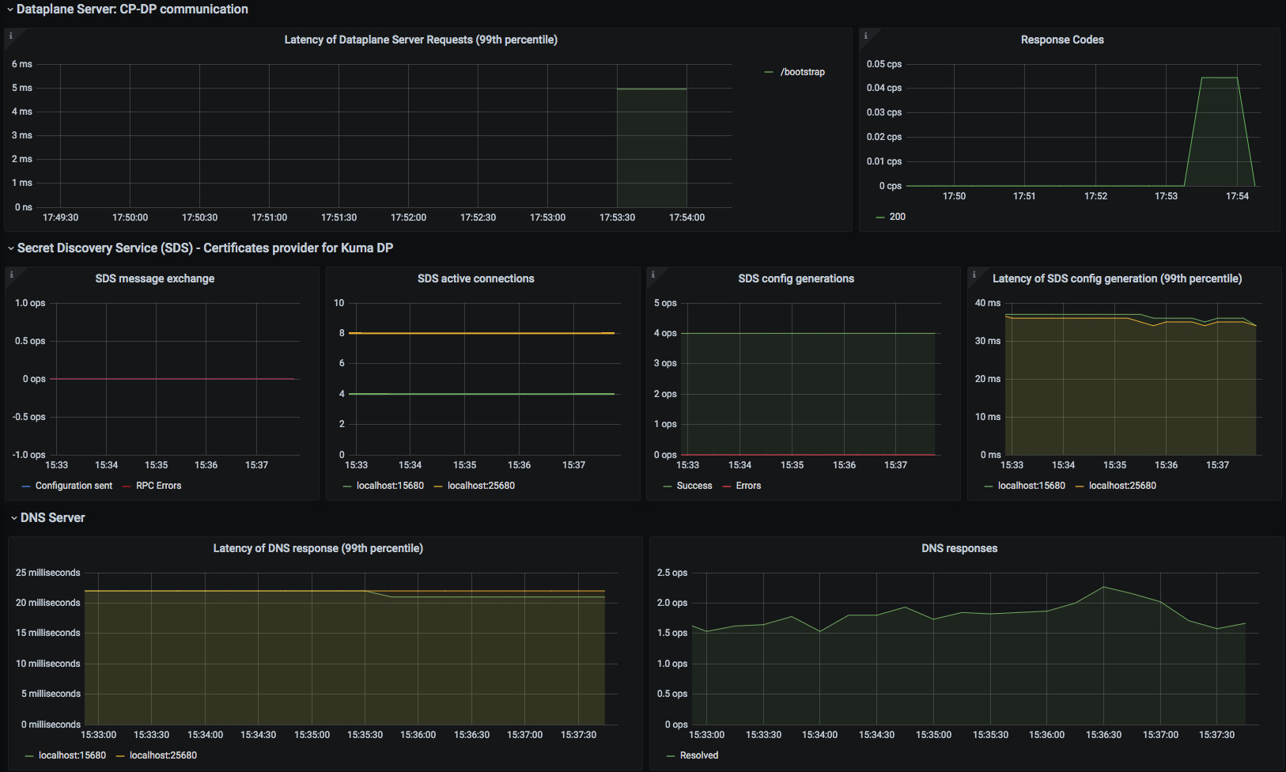
Task: Open info icon on Latency of SDS config generation panel
Action: [974, 274]
